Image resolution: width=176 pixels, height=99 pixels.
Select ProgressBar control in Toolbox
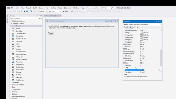[26, 65]
